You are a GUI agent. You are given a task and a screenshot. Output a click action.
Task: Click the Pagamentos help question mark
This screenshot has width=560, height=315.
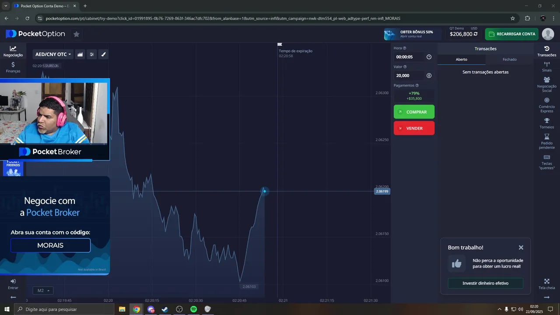click(417, 86)
